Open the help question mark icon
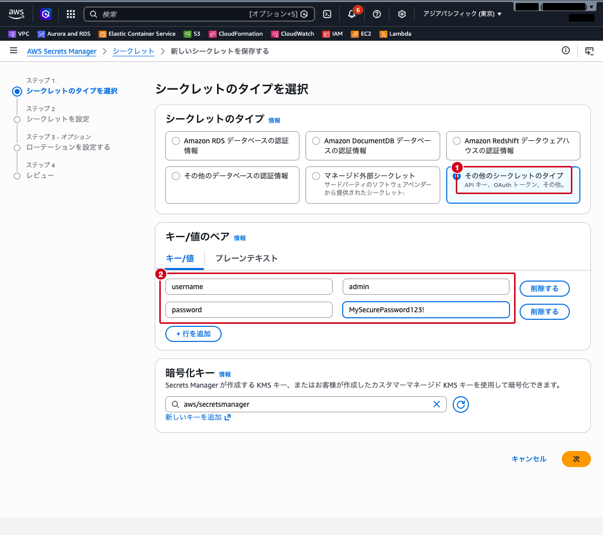Screen dimensions: 603x535 coord(377,14)
